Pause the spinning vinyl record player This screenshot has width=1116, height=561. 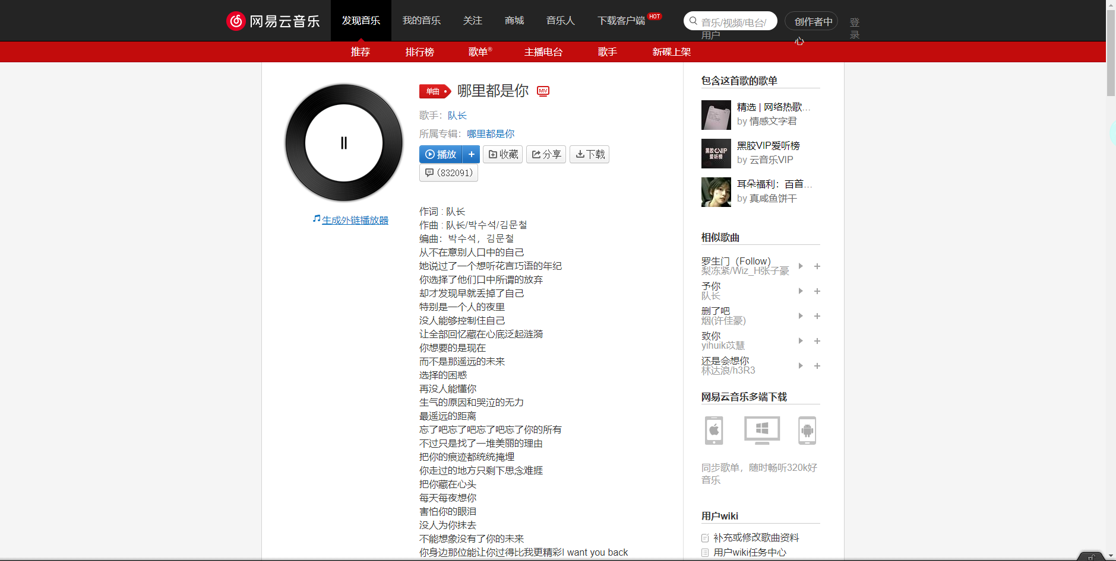coord(344,143)
